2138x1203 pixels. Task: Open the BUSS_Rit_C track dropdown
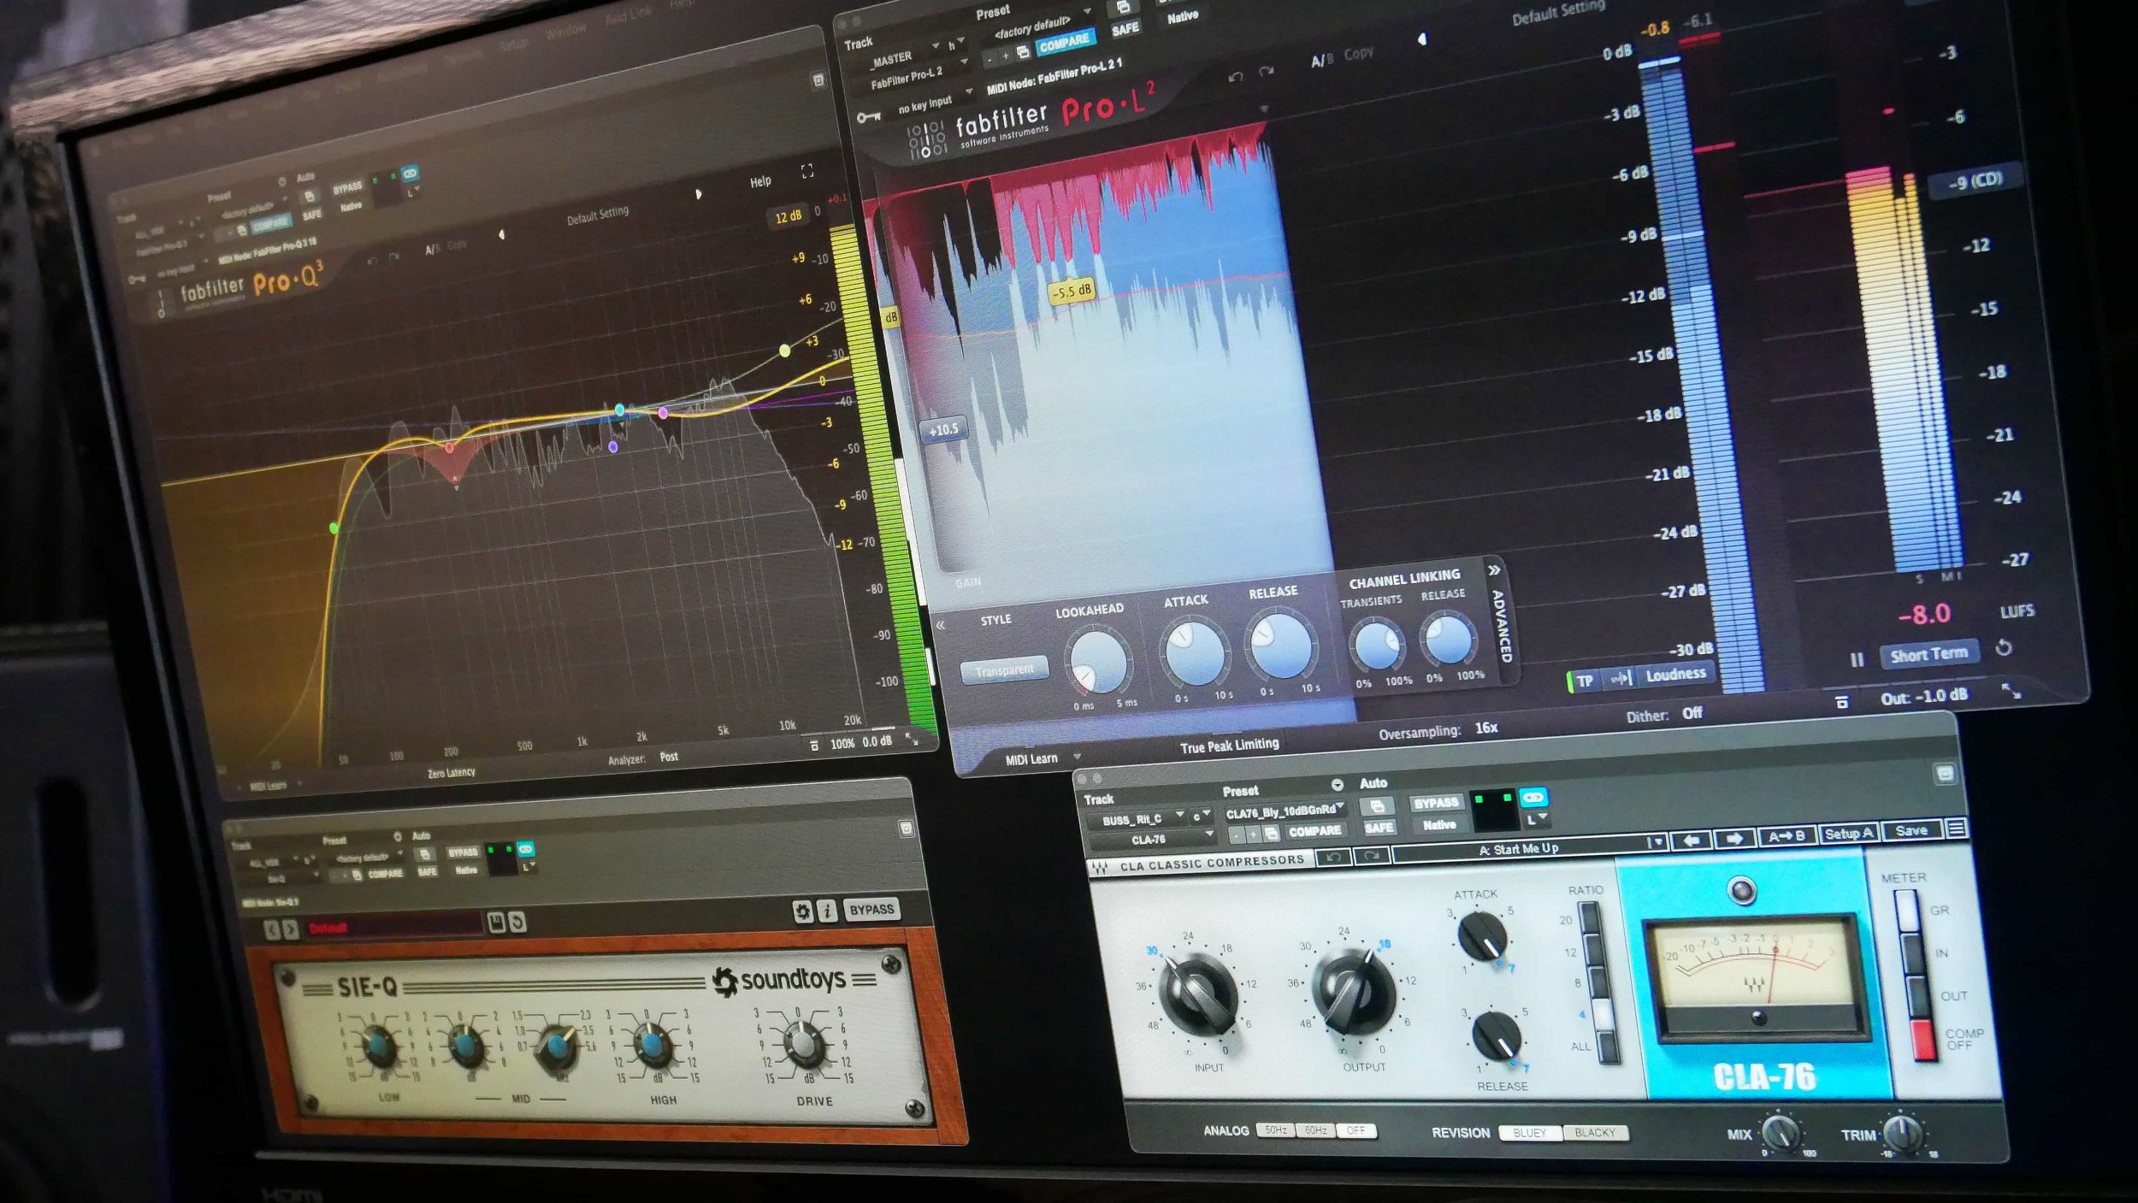click(x=1140, y=819)
